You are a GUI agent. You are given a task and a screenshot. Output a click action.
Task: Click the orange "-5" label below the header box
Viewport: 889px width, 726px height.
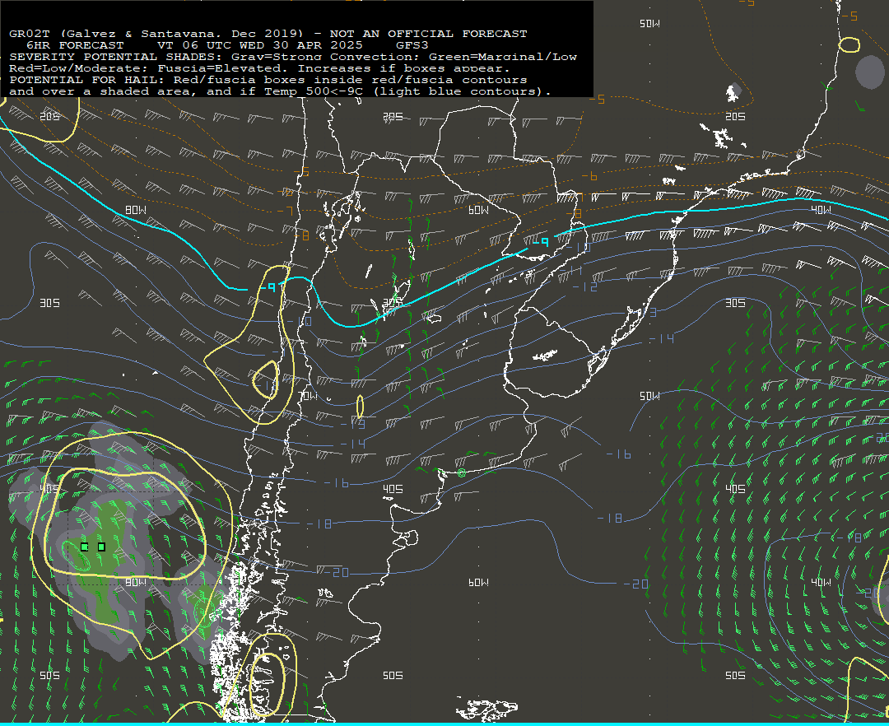point(597,100)
